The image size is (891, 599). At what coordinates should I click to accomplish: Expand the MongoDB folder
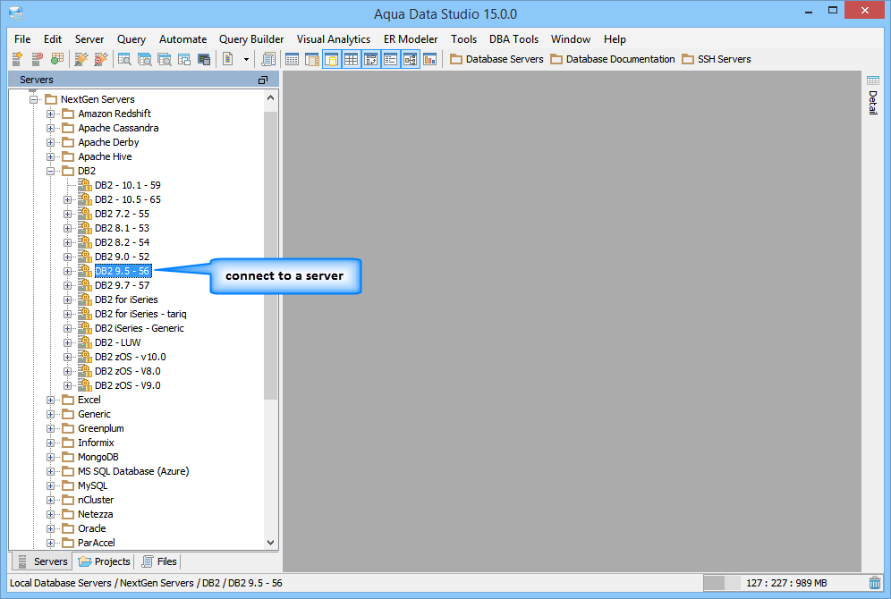click(51, 457)
